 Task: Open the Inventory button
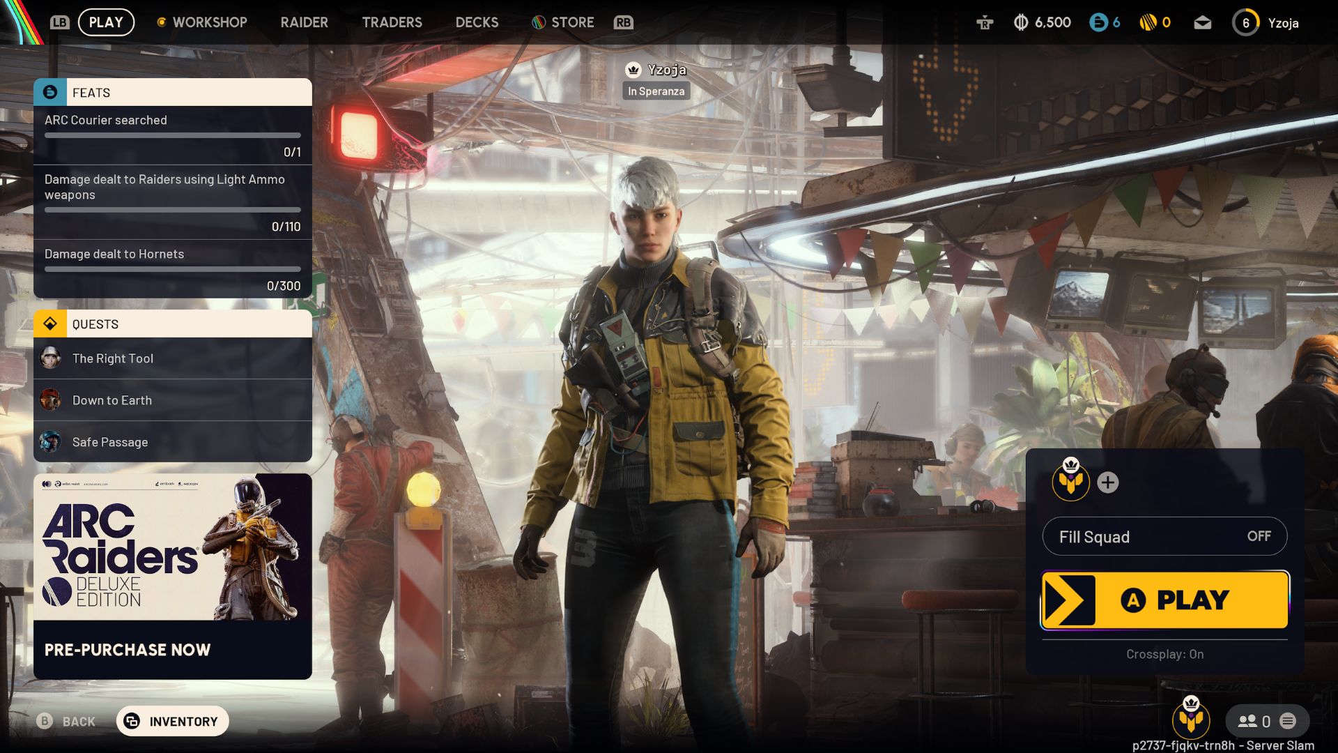[x=172, y=721]
